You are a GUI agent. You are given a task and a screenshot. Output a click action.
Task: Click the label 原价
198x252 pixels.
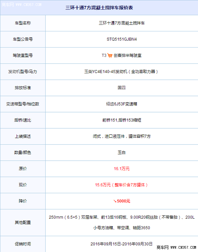click(x=23, y=169)
